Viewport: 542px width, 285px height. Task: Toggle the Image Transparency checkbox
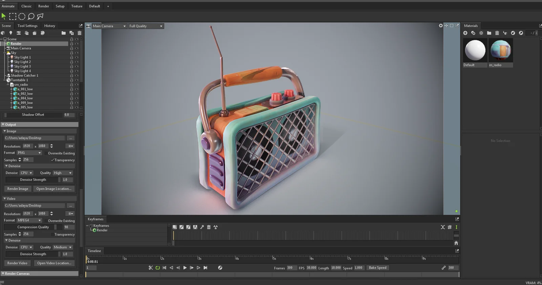(53, 160)
